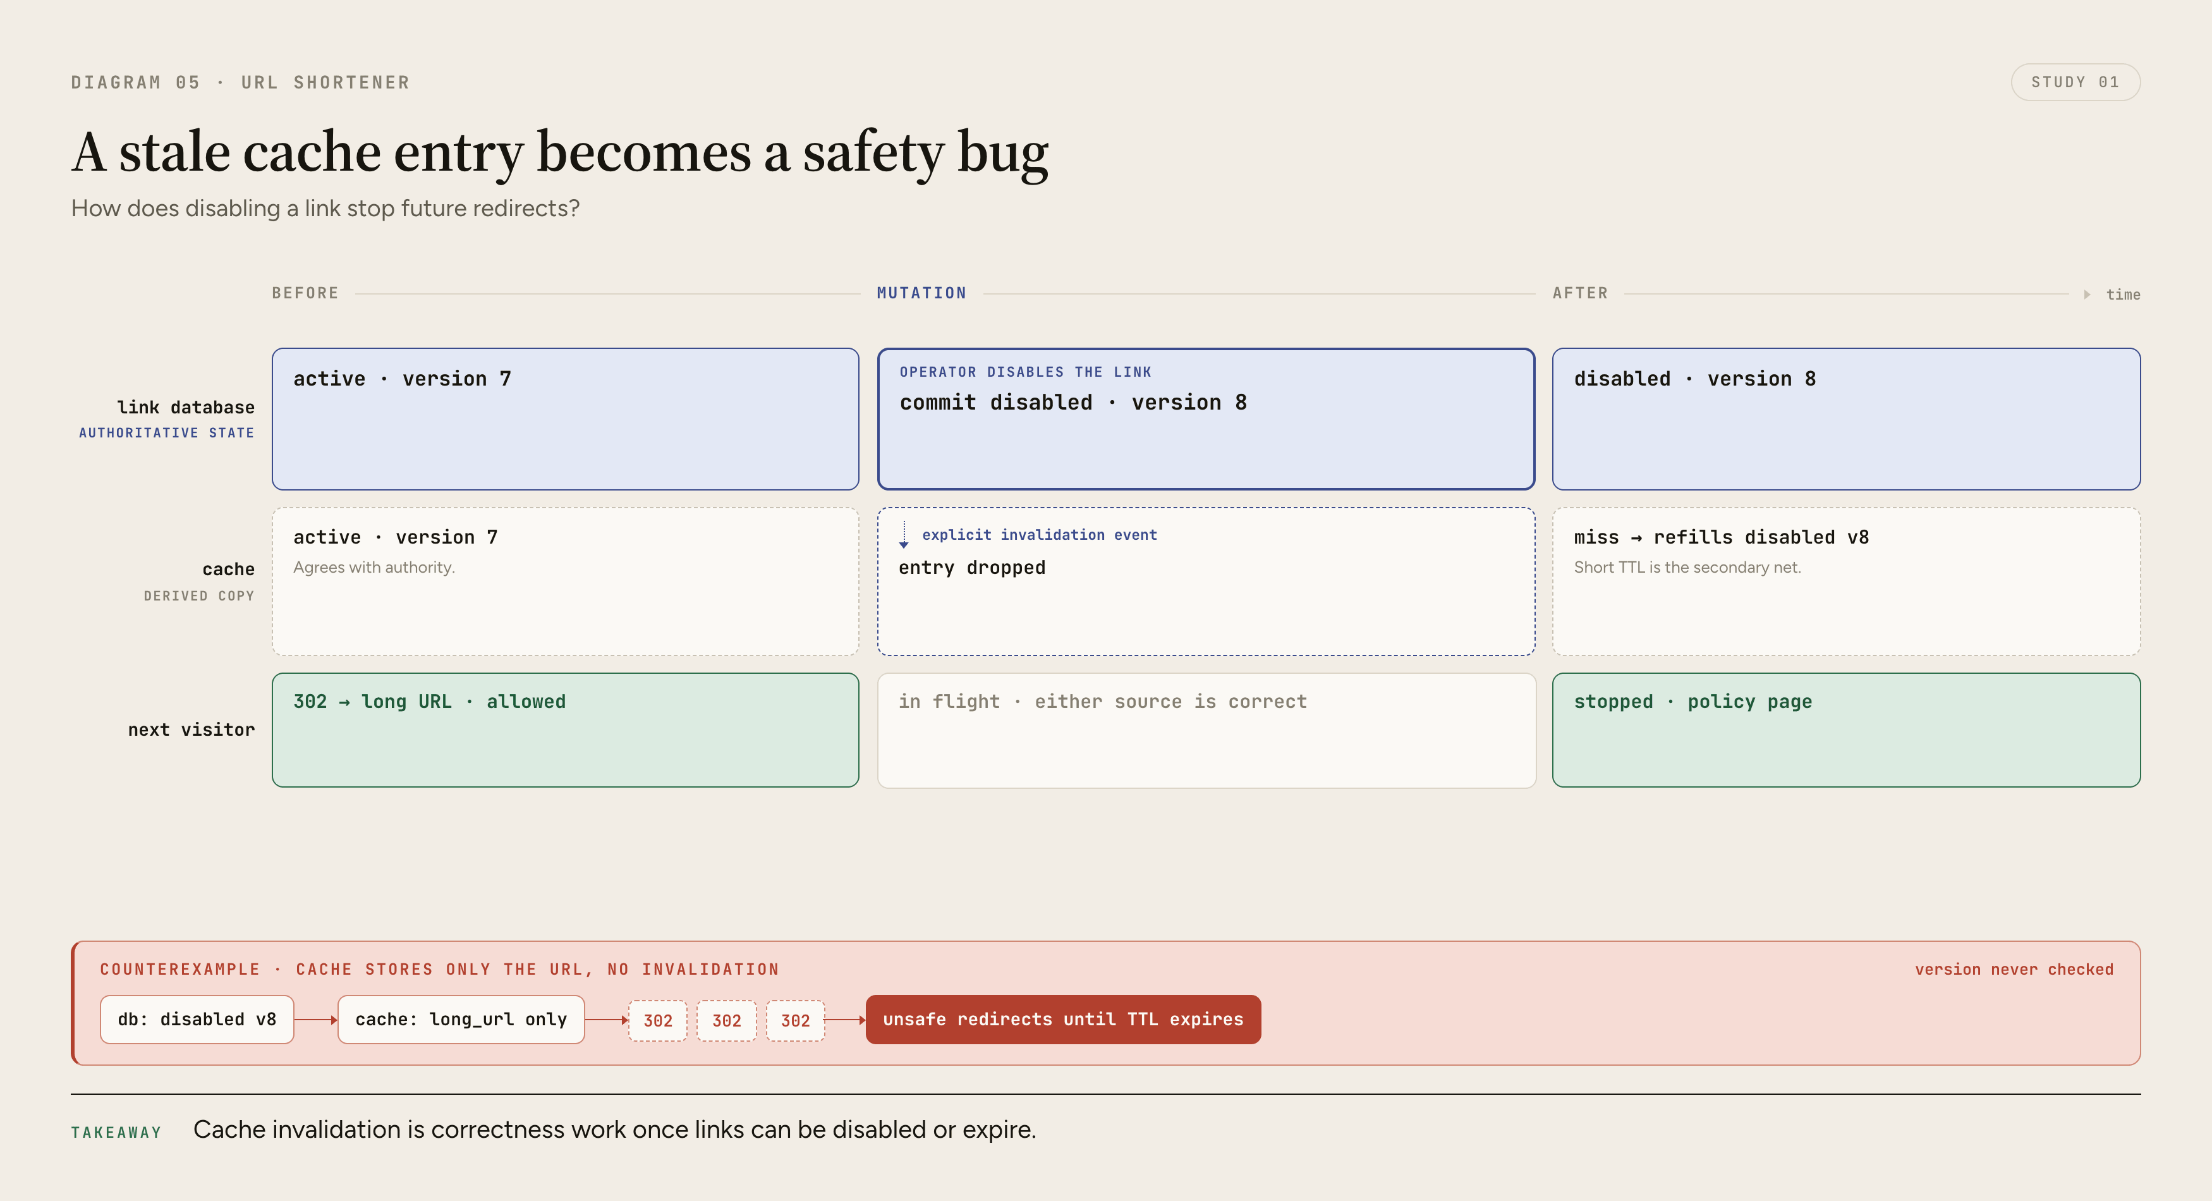
Task: Click the 'entry dropped' text
Action: [972, 568]
